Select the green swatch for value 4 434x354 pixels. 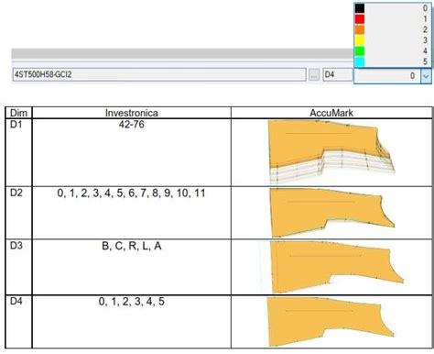(360, 50)
